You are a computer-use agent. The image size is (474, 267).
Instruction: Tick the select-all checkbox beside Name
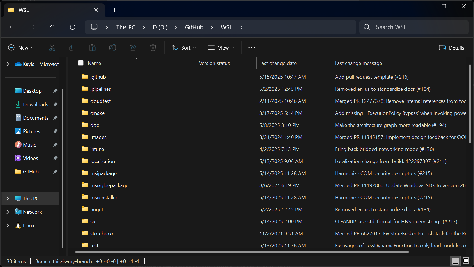81,63
